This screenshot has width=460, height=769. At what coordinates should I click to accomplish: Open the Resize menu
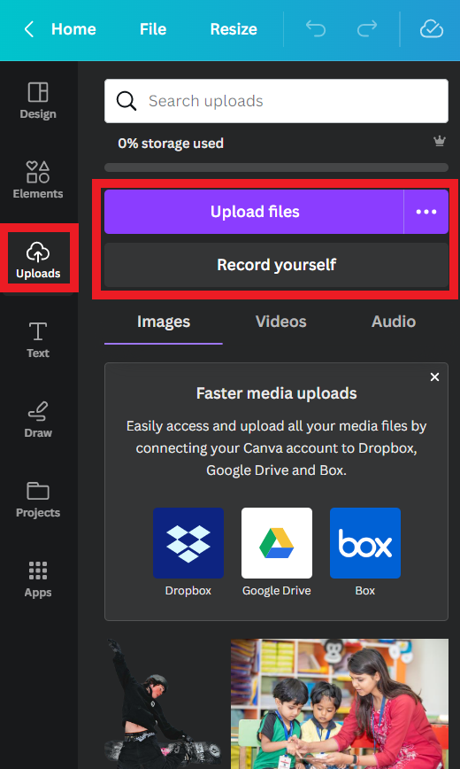(x=234, y=29)
